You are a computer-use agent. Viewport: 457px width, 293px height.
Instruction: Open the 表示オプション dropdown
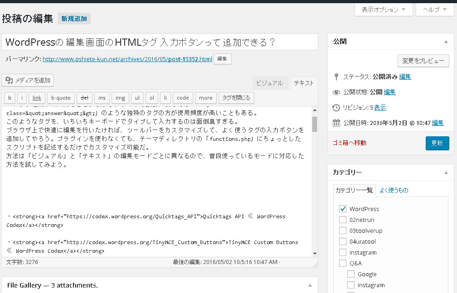click(384, 10)
